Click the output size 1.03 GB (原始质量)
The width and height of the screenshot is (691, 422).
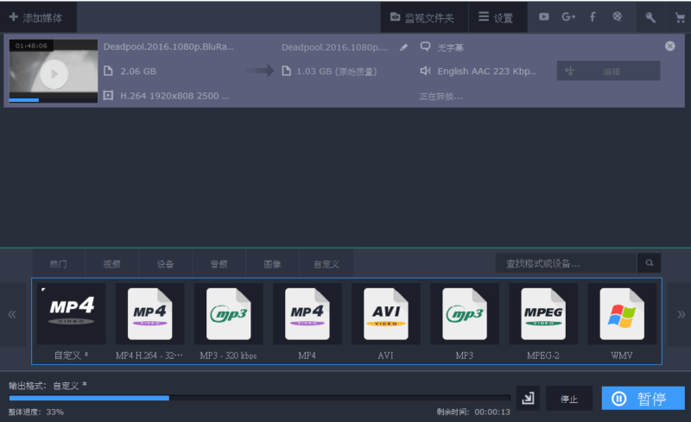(x=336, y=72)
